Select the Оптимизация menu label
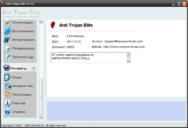188x128 pixels. [24, 23]
